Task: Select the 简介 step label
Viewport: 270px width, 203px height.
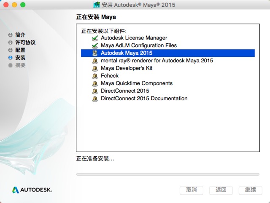Action: [x=20, y=35]
